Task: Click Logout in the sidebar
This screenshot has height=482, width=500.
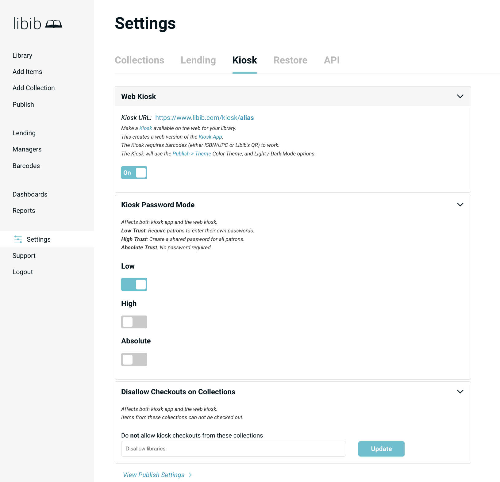Action: pyautogui.click(x=22, y=272)
